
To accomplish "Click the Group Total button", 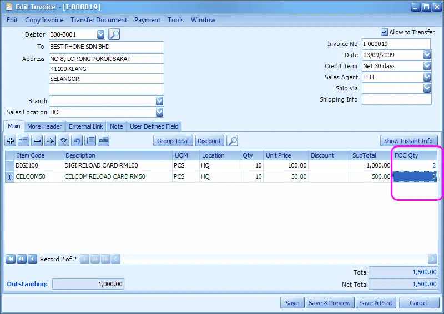I will [173, 141].
